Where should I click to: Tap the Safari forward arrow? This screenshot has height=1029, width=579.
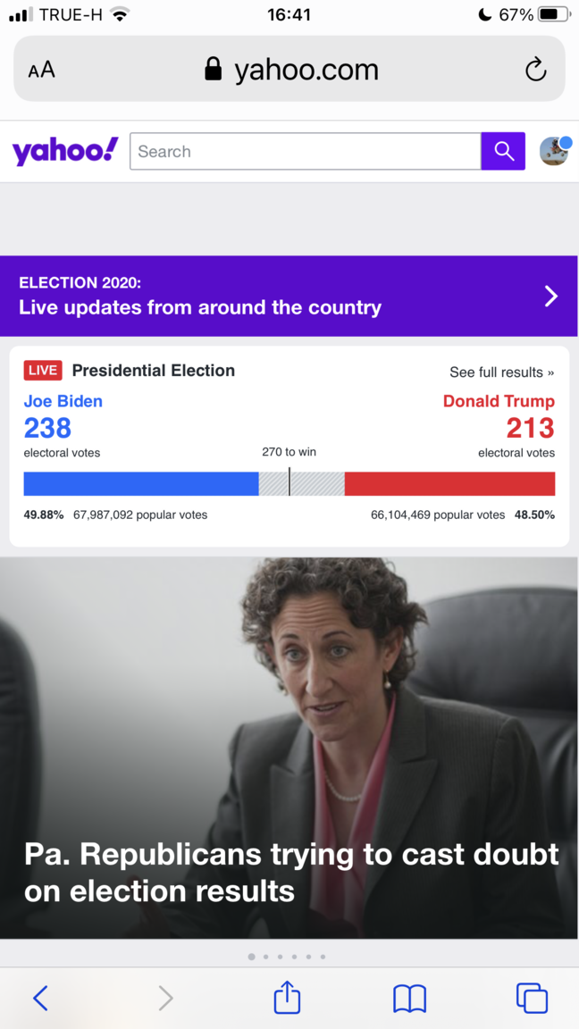coord(165,998)
